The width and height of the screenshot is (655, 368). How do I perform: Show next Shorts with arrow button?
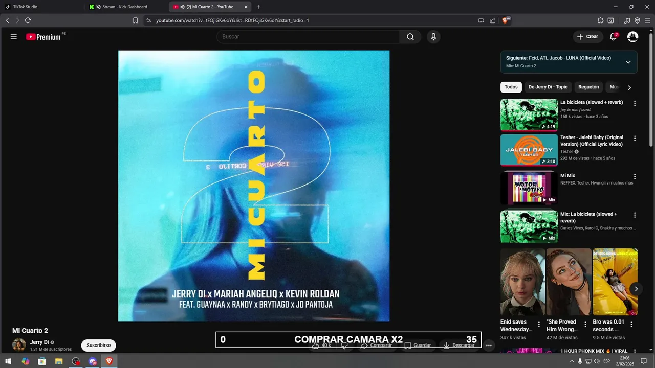coord(636,289)
